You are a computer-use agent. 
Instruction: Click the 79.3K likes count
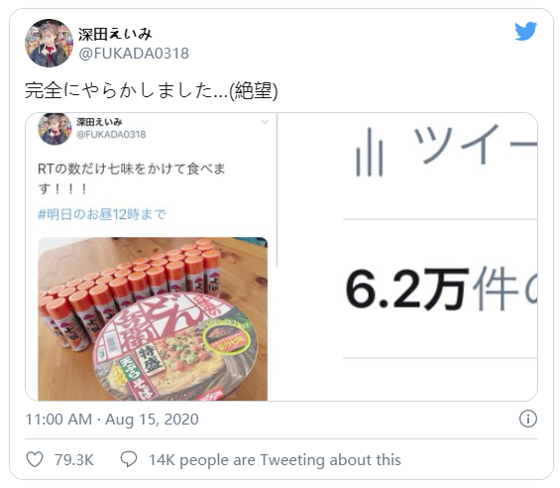[74, 460]
